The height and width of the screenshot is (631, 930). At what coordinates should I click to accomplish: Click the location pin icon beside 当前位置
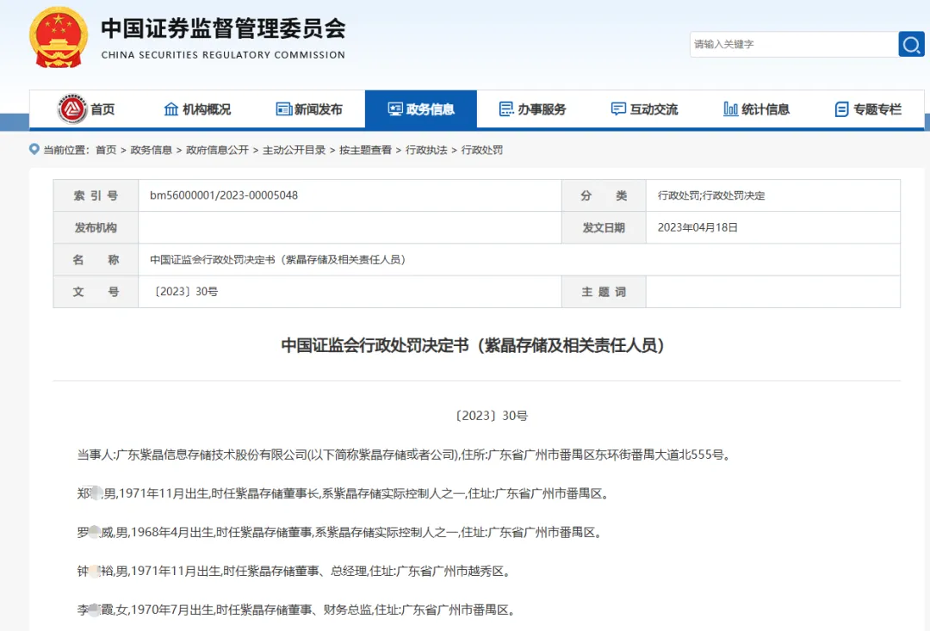coord(34,150)
